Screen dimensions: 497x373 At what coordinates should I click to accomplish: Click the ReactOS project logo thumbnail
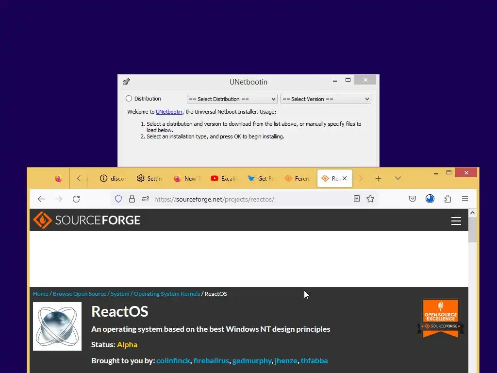coord(57,326)
